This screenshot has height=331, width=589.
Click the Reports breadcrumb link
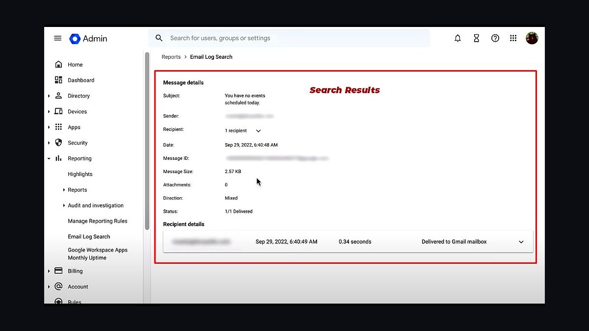[171, 57]
